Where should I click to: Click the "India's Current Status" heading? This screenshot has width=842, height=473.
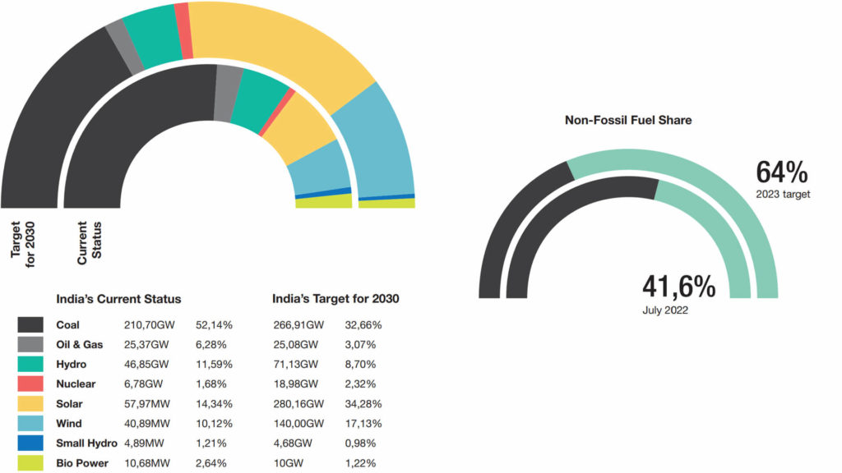tap(118, 299)
